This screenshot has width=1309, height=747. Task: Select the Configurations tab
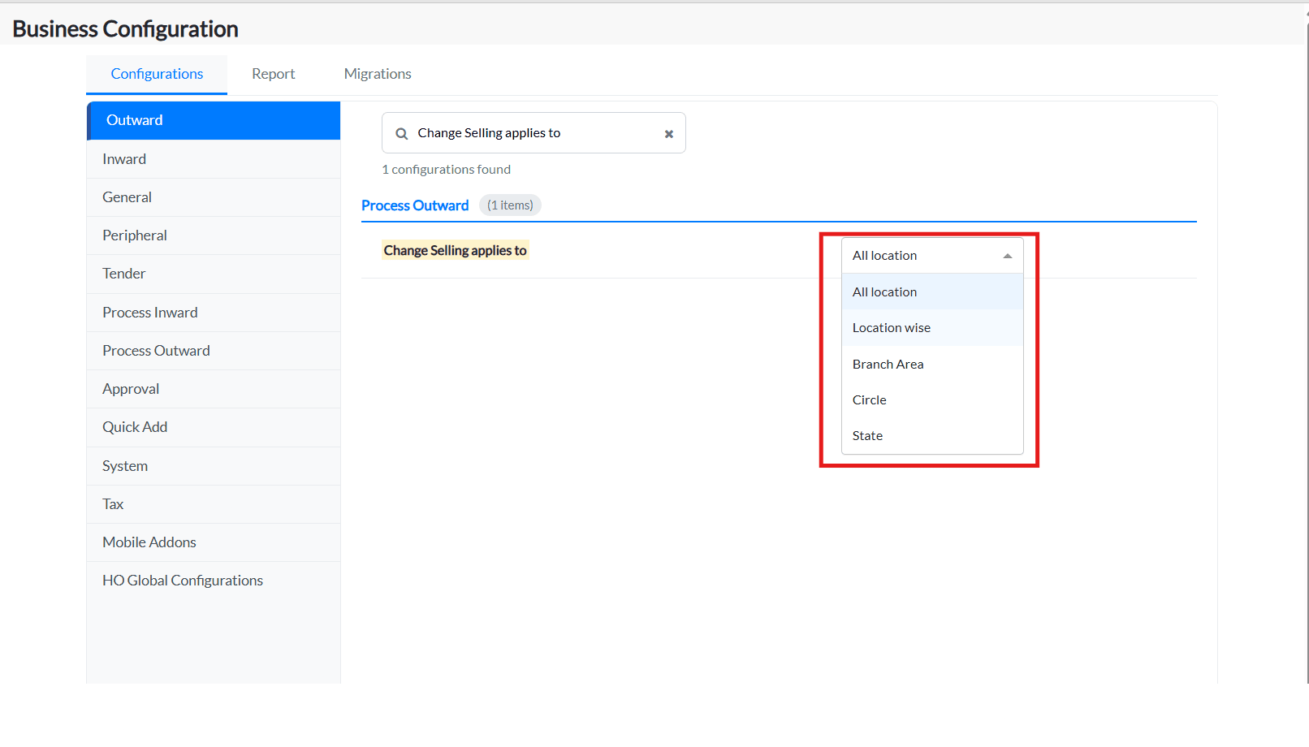tap(157, 74)
